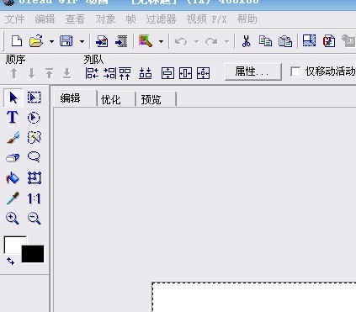Image resolution: width=356 pixels, height=312 pixels.
Task: Click the white canvas area
Action: click(254, 298)
